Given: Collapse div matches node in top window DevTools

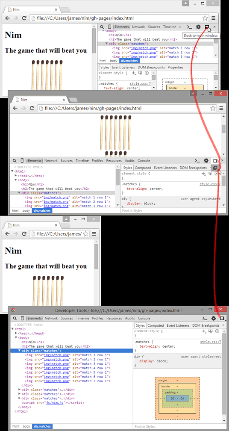Looking at the screenshot, I should (x=107, y=44).
